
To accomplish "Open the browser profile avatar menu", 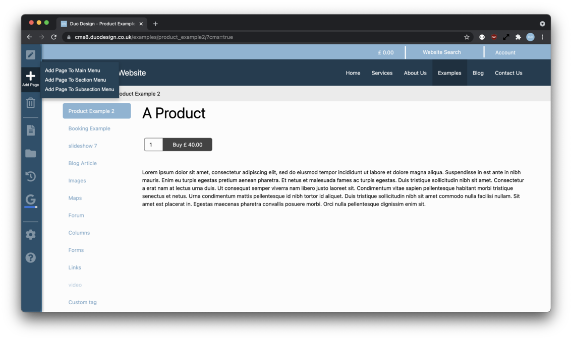I will click(530, 37).
